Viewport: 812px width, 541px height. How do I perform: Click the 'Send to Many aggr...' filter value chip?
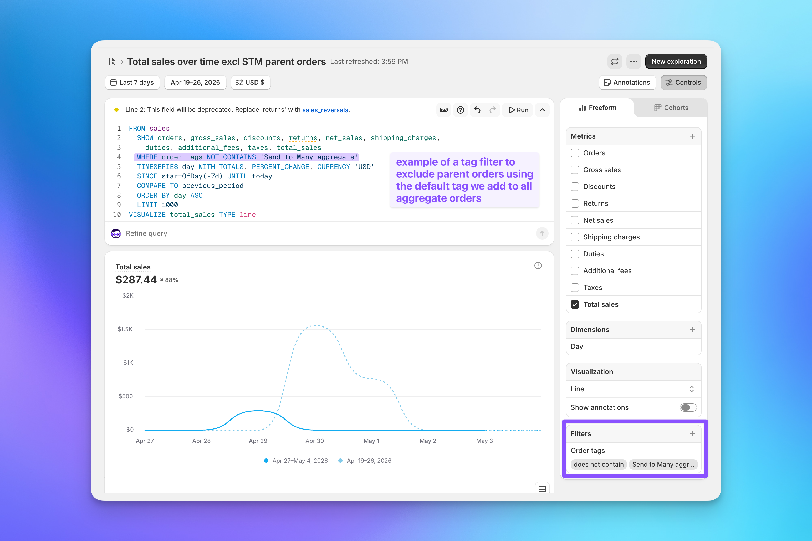click(x=663, y=465)
